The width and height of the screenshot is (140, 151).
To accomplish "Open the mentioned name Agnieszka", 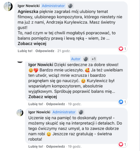I will pyautogui.click(x=28, y=12).
